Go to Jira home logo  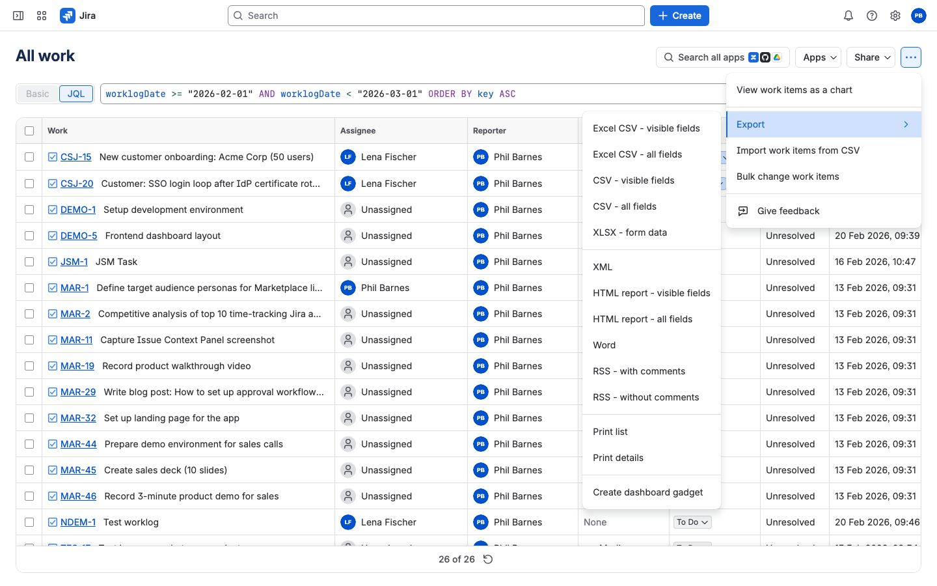pyautogui.click(x=78, y=16)
